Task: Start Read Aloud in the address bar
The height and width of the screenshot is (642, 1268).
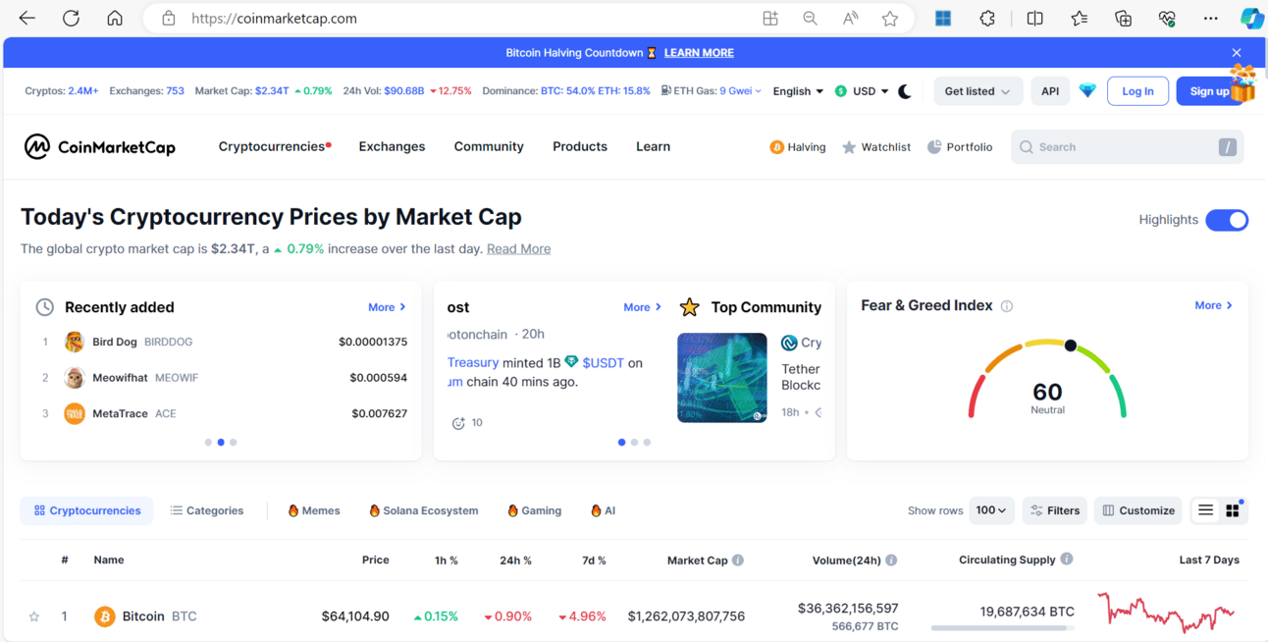Action: (x=850, y=19)
